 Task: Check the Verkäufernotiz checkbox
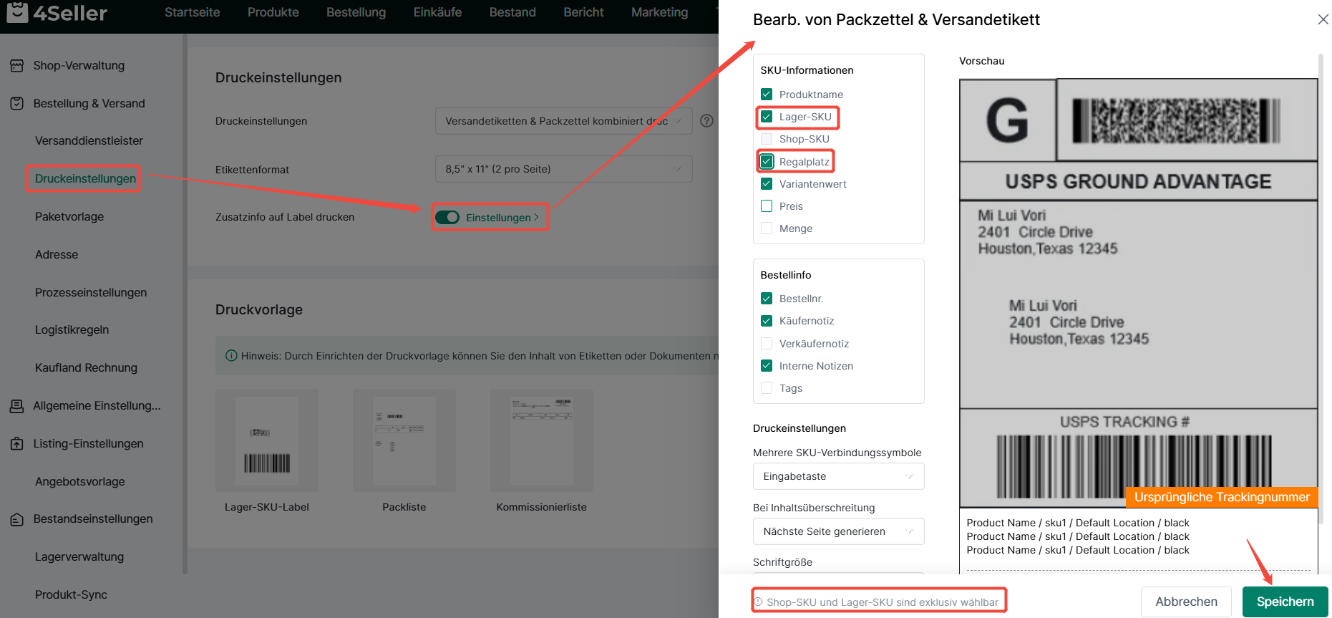tap(767, 344)
